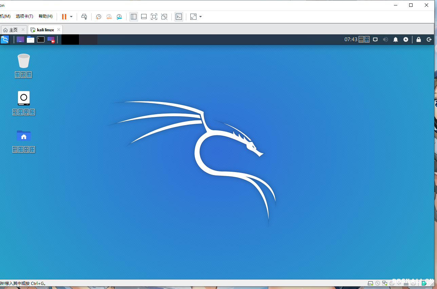Image resolution: width=437 pixels, height=289 pixels.
Task: Expand the stretch guest display dropdown arrow
Action: click(201, 17)
